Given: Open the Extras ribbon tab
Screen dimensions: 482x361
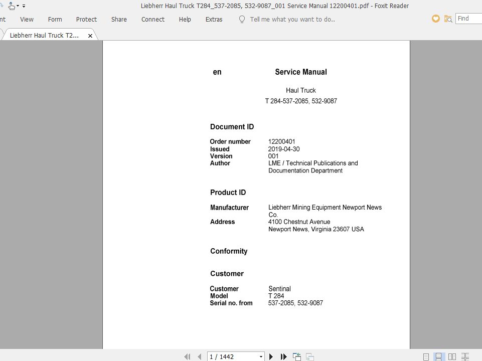Looking at the screenshot, I should click(x=214, y=20).
